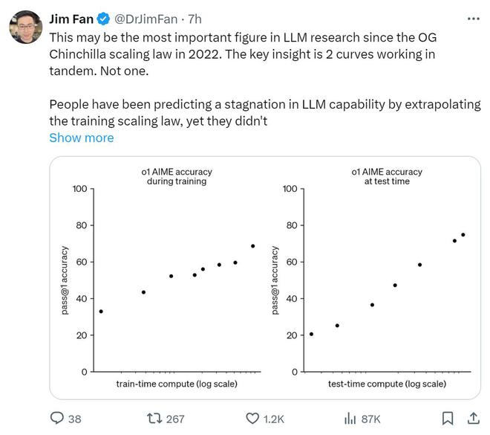
Task: Open the view analytics bar icon
Action: click(350, 419)
